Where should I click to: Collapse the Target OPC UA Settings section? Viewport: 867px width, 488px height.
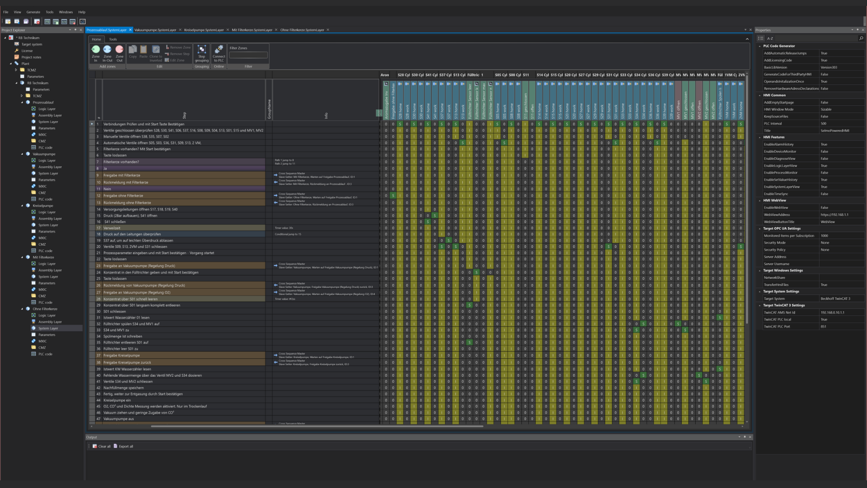[760, 229]
